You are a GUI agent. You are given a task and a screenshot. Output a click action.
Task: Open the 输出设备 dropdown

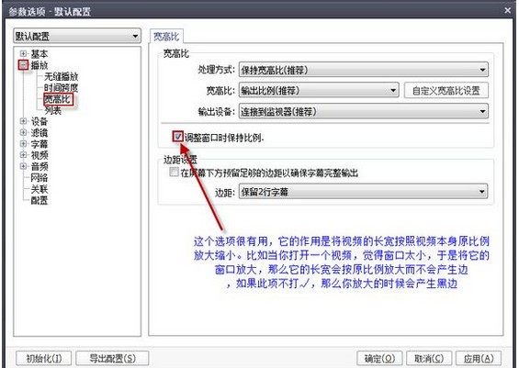(364, 111)
